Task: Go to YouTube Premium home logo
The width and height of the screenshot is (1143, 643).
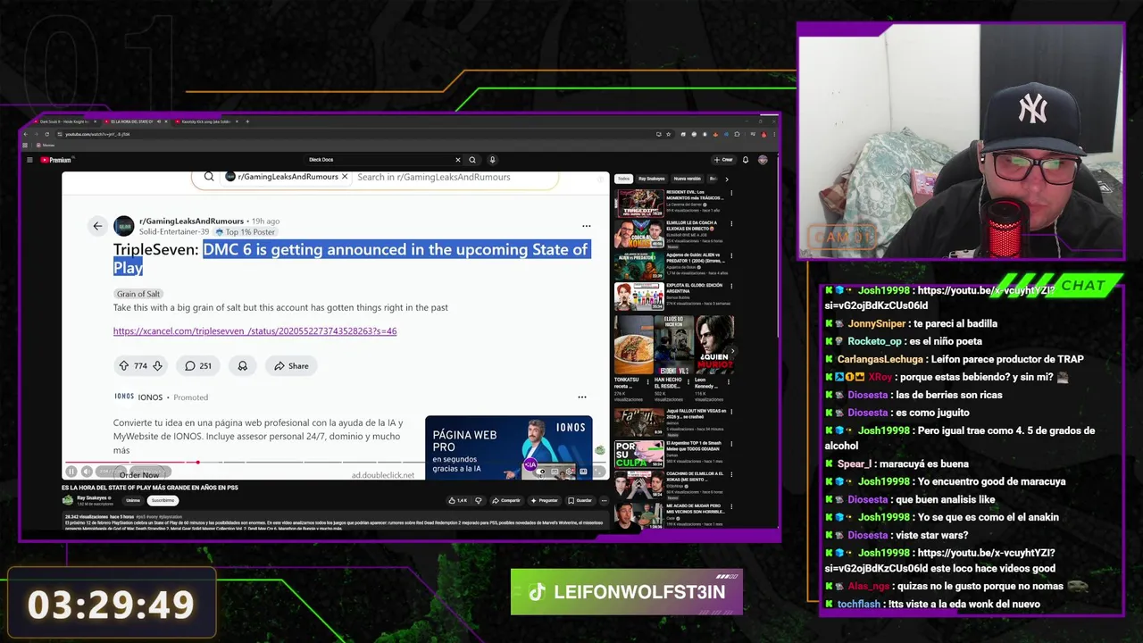Action: pos(55,160)
